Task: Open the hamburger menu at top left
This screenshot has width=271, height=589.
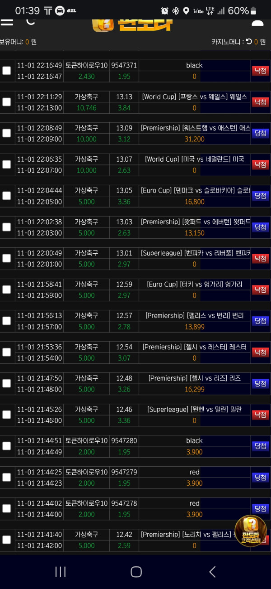Action: (7, 22)
